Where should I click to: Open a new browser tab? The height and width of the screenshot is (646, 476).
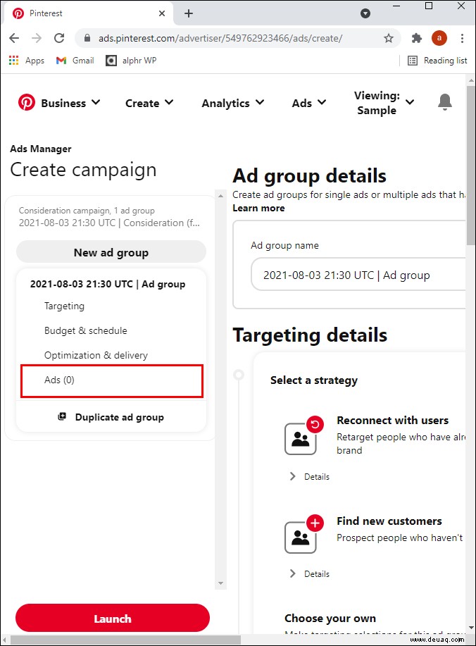[x=189, y=13]
